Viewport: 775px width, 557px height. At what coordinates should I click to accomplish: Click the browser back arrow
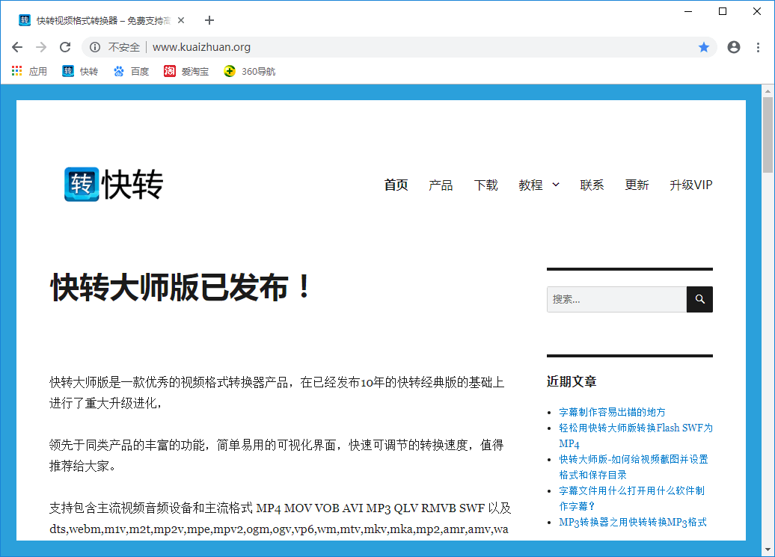(x=17, y=47)
